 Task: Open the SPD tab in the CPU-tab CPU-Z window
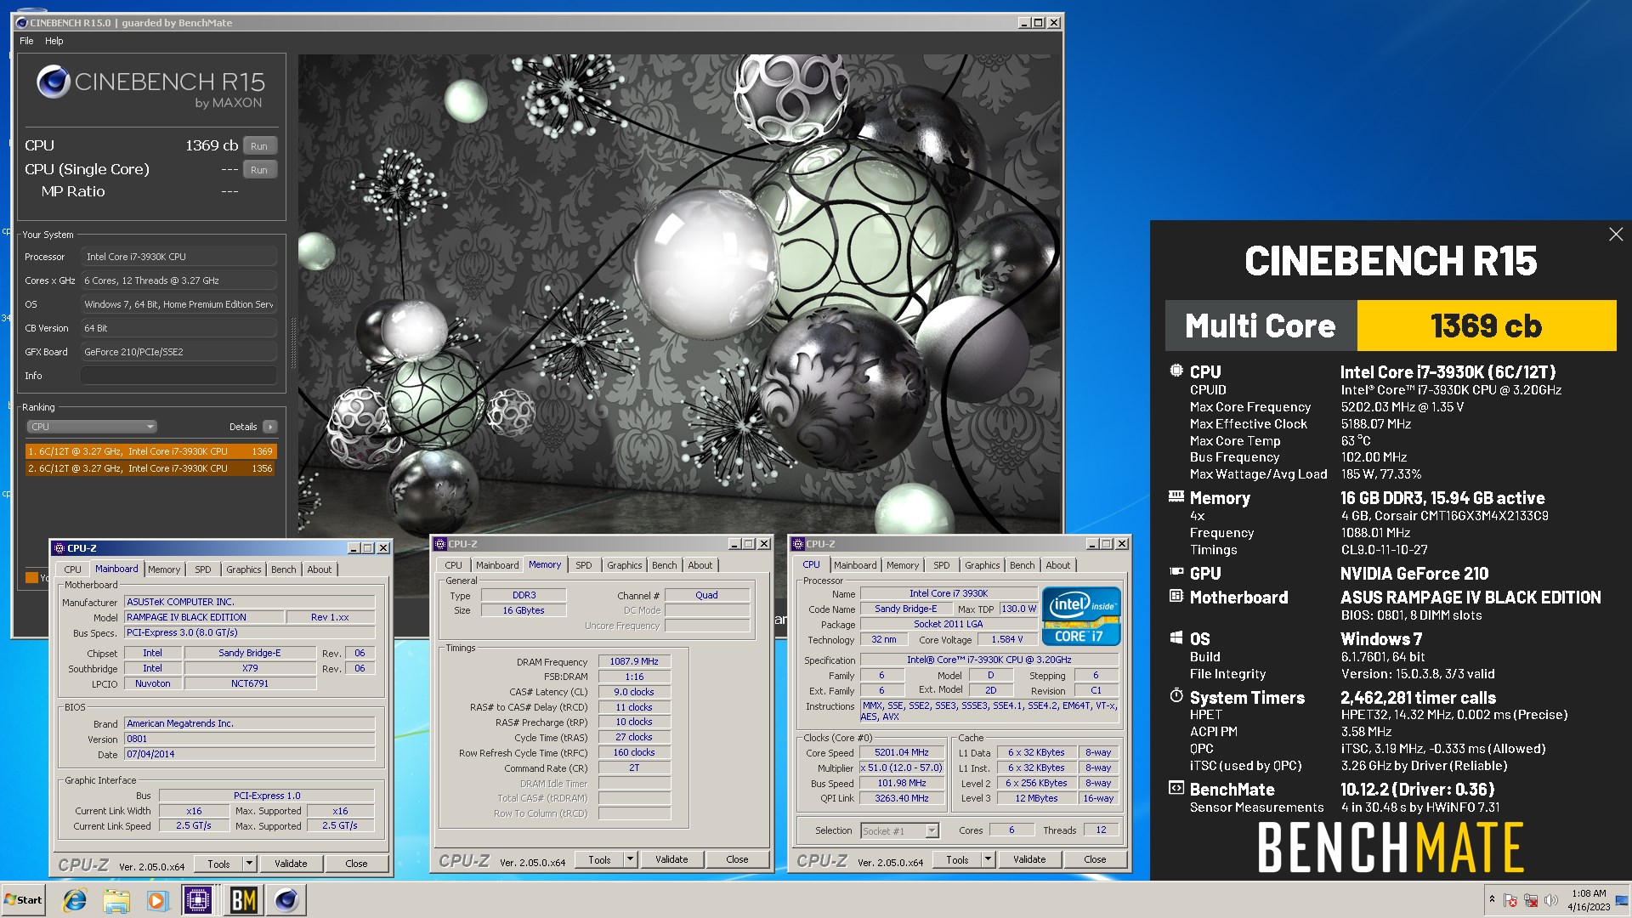click(x=941, y=565)
